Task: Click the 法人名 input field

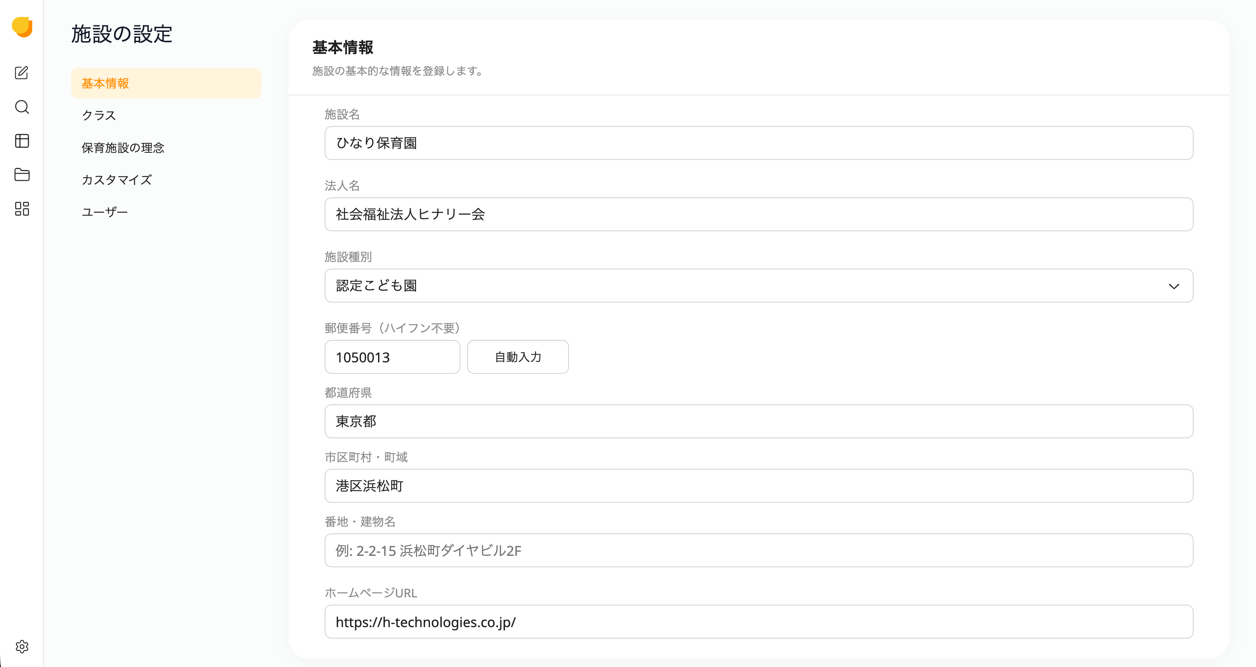Action: pos(759,214)
